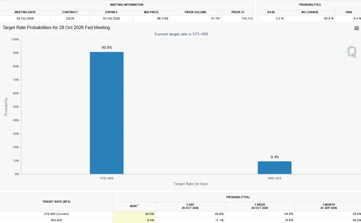Select the expiry cell '30 Oct 2026'

(111, 19)
